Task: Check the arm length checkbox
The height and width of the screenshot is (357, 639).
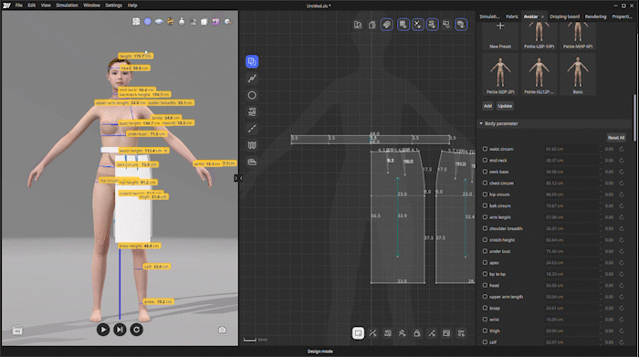Action: pyautogui.click(x=485, y=217)
